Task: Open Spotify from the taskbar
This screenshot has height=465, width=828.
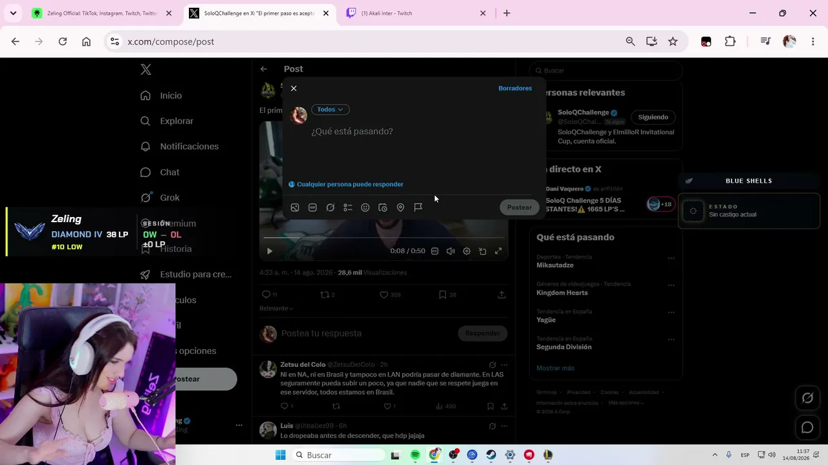Action: [x=415, y=455]
